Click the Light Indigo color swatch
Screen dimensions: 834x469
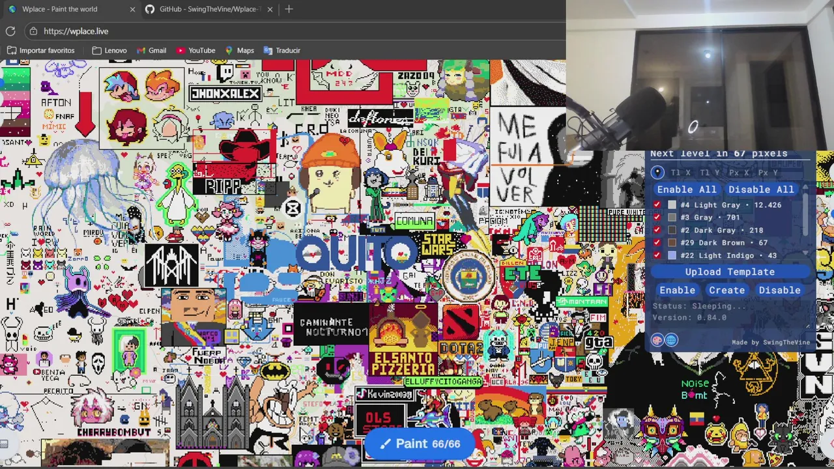click(x=672, y=255)
